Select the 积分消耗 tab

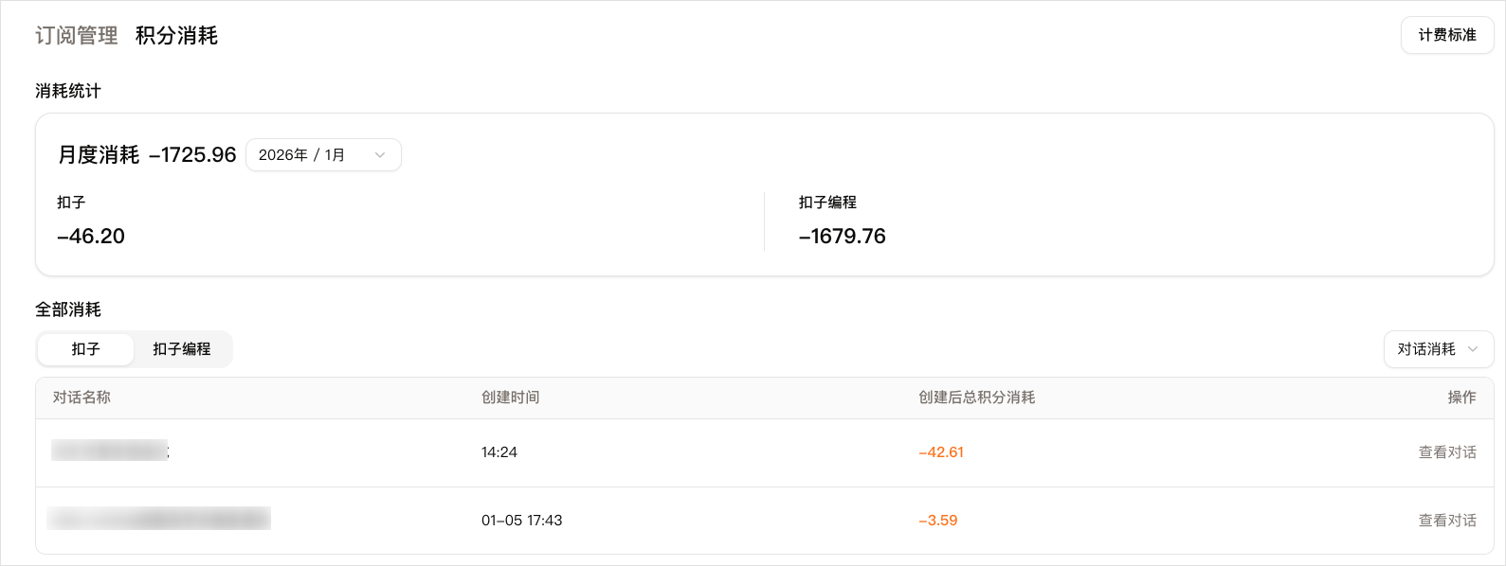pos(176,36)
